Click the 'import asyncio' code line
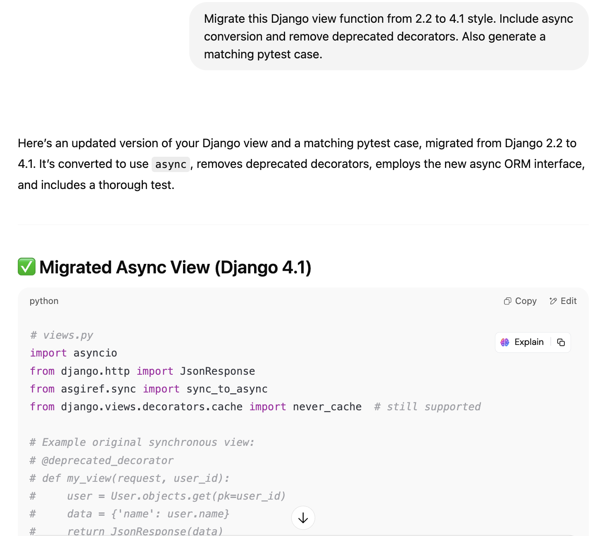The height and width of the screenshot is (536, 609). click(x=74, y=353)
